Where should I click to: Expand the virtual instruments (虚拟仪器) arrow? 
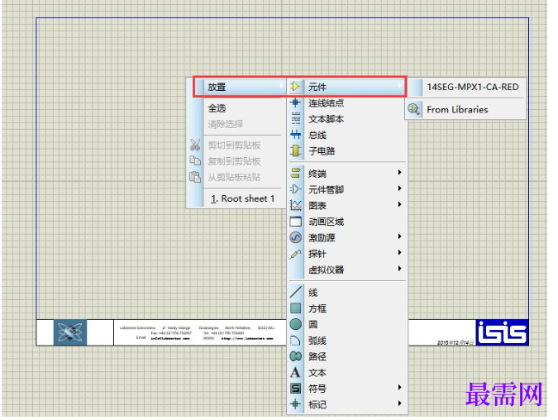[399, 269]
